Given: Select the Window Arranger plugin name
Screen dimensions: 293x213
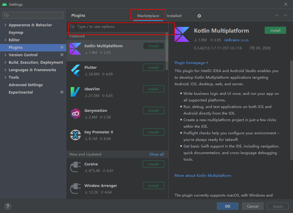Looking at the screenshot, I should tap(101, 186).
